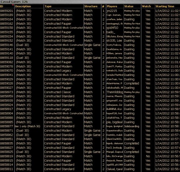Viewport: 180px width, 172px height.
Task: Select bado_'s Constructed Pauper game row
Action: (90, 32)
